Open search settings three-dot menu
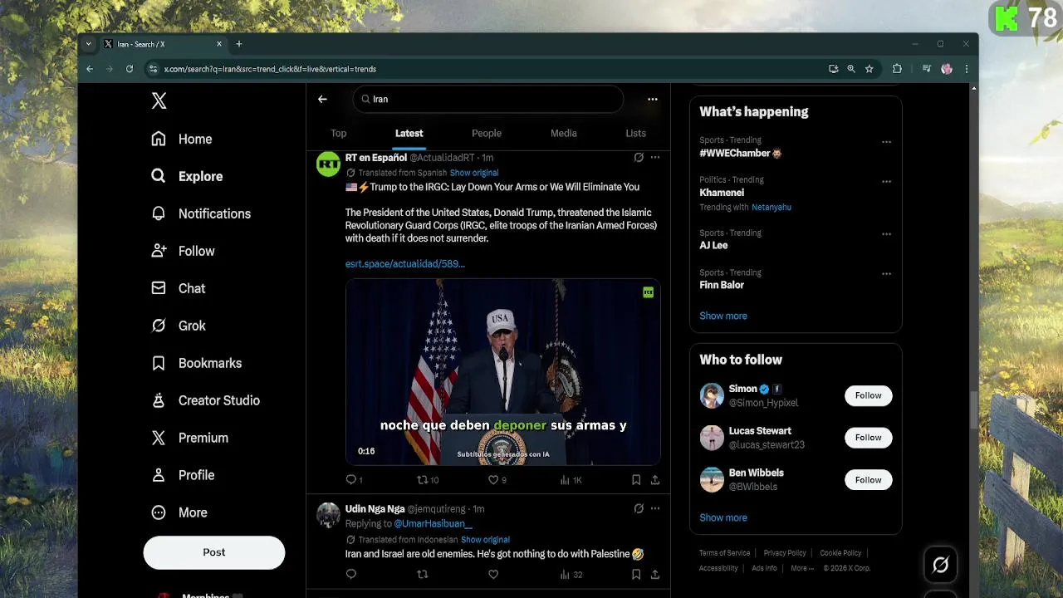 click(x=653, y=99)
